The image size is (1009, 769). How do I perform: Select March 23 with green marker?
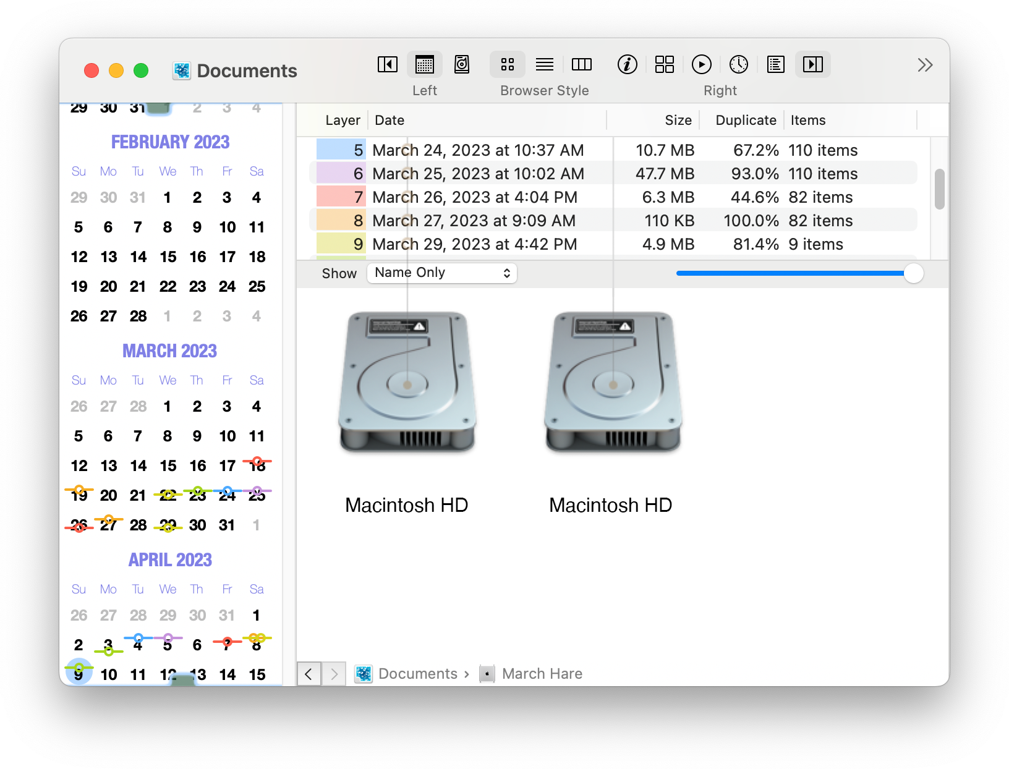pos(197,495)
